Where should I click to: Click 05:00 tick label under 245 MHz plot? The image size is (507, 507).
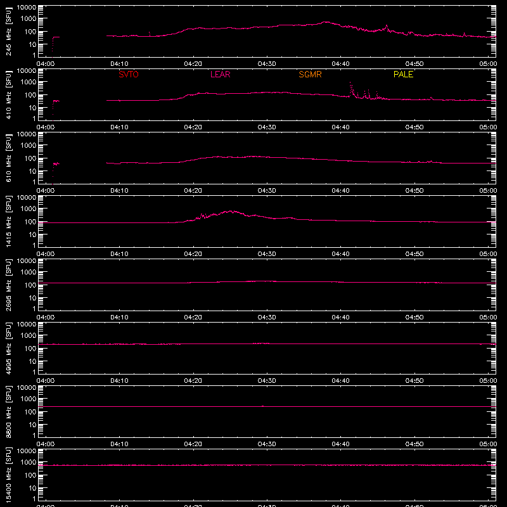click(x=488, y=64)
